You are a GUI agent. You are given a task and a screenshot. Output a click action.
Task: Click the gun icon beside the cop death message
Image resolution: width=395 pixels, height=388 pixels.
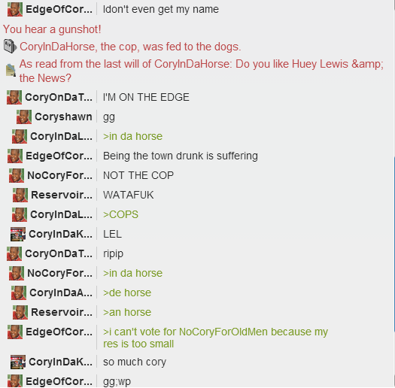click(x=10, y=47)
